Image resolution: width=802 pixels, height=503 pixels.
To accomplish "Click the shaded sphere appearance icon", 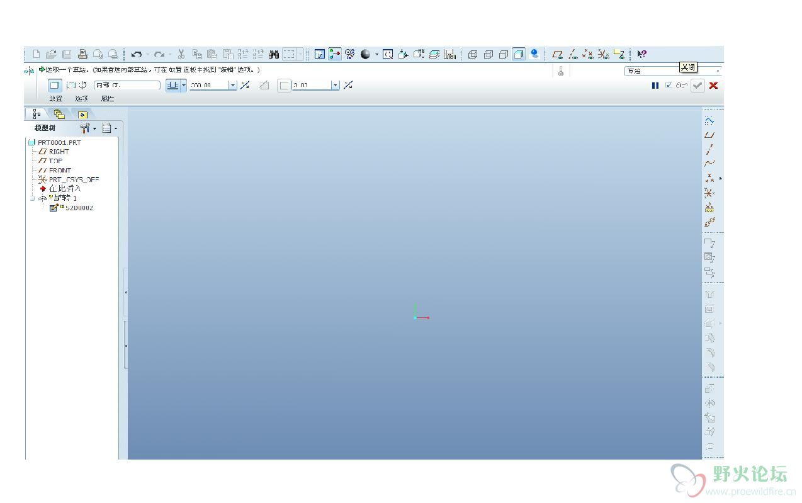I will pyautogui.click(x=366, y=55).
